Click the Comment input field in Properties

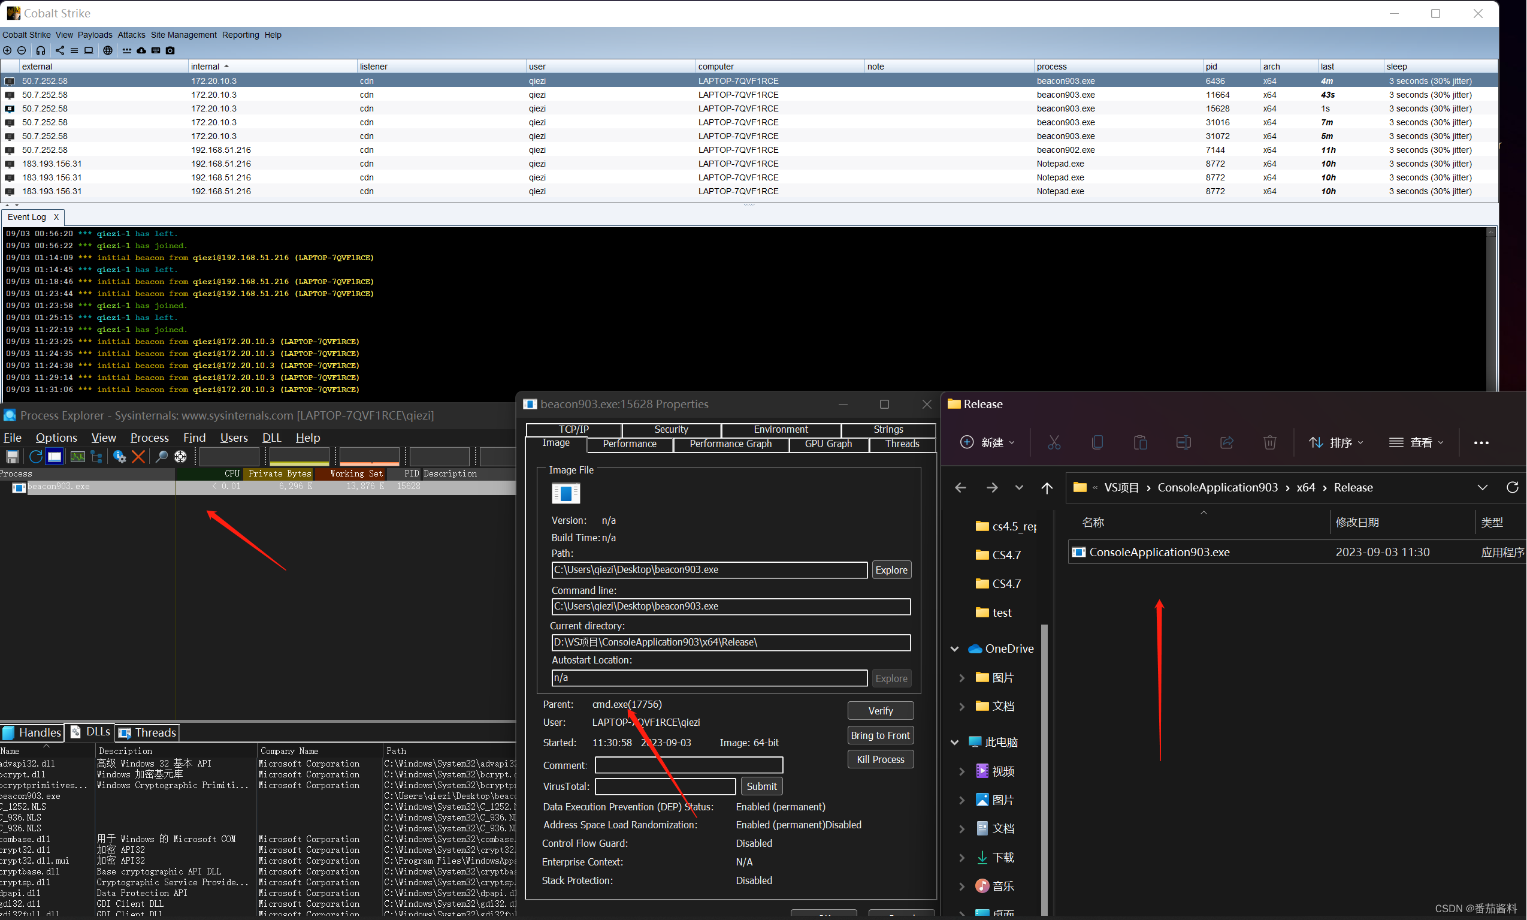pos(689,765)
